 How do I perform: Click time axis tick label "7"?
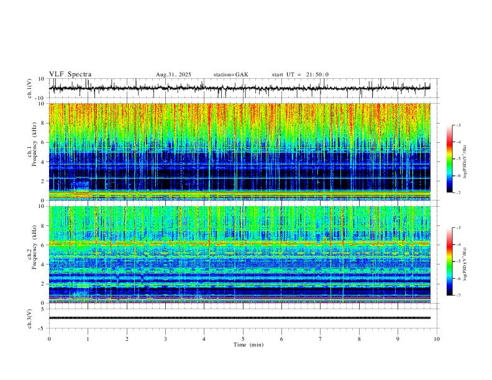pos(321,339)
